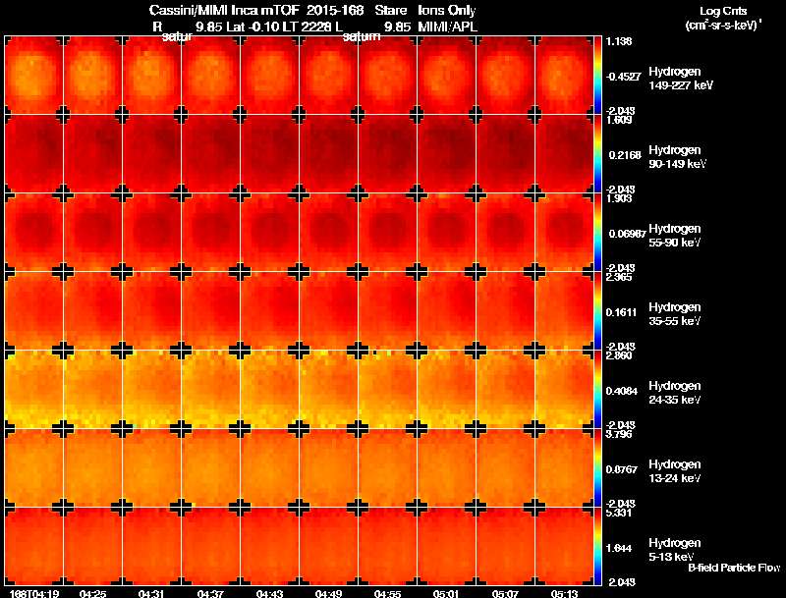Click the 0.06987 color scale value
The width and height of the screenshot is (786, 598).
click(627, 234)
